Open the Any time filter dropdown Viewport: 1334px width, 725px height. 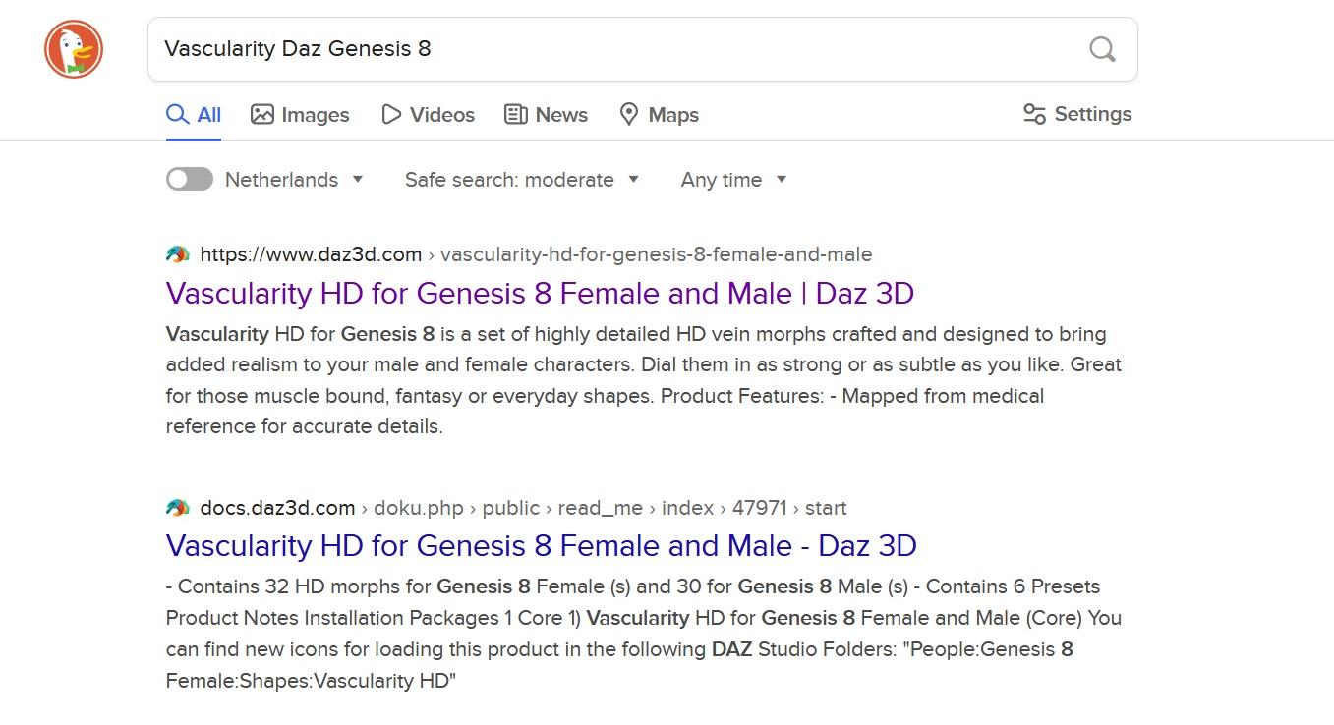(733, 180)
